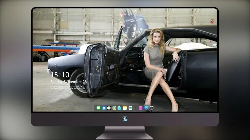Open the green Messages app in dock

[98, 108]
